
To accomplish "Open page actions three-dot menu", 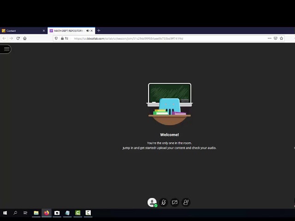I will click(x=269, y=38).
